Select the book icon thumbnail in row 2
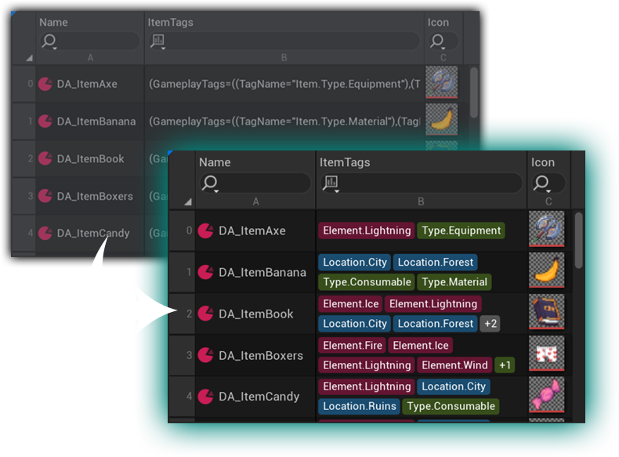 pyautogui.click(x=548, y=314)
